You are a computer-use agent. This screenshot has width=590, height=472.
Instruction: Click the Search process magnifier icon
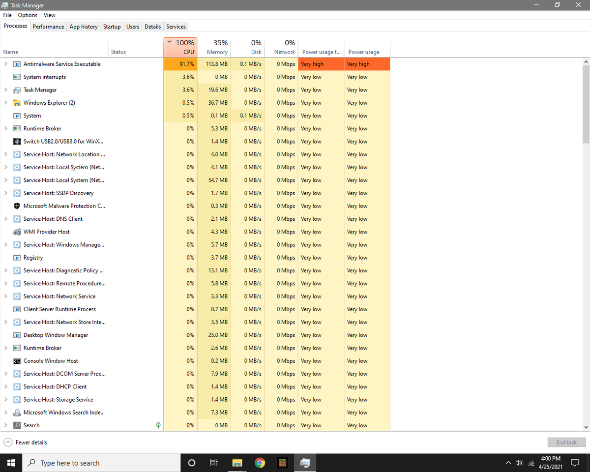[x=17, y=425]
